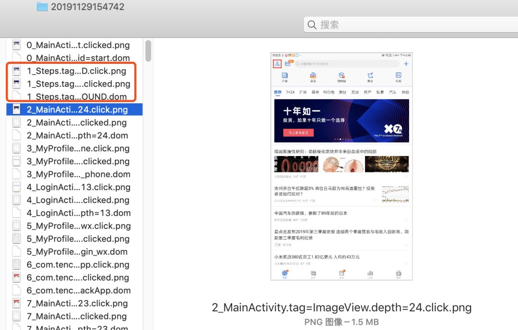Click the 20191129154742 folder icon
The height and width of the screenshot is (330, 518).
tap(42, 7)
